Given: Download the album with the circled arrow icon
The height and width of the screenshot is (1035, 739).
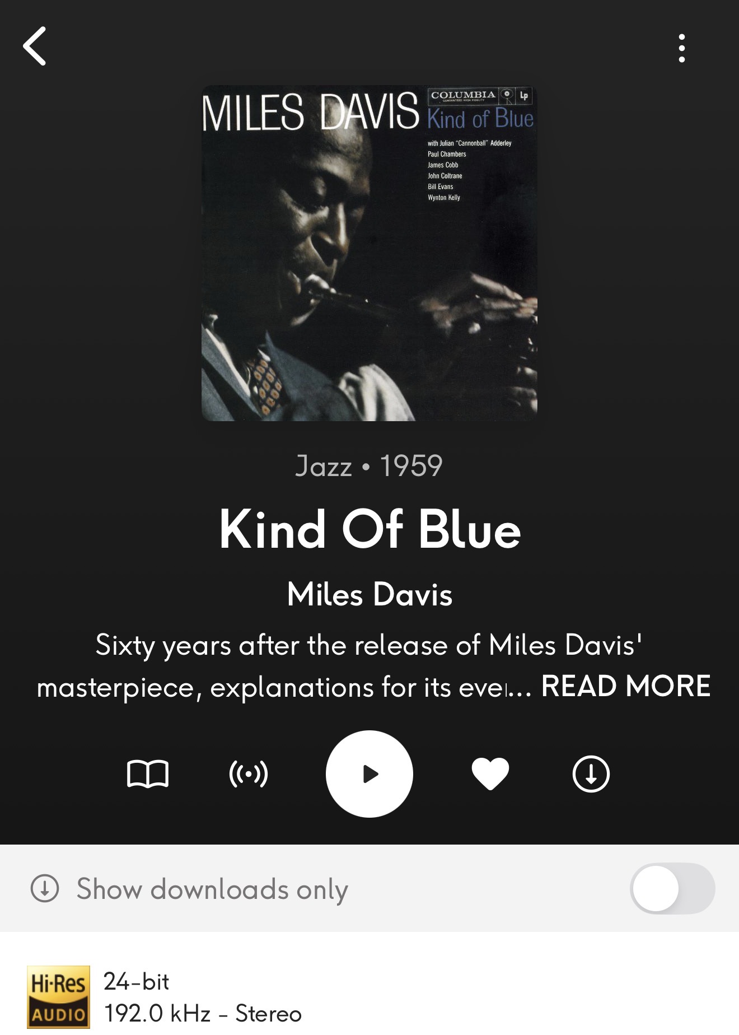Looking at the screenshot, I should click(591, 774).
